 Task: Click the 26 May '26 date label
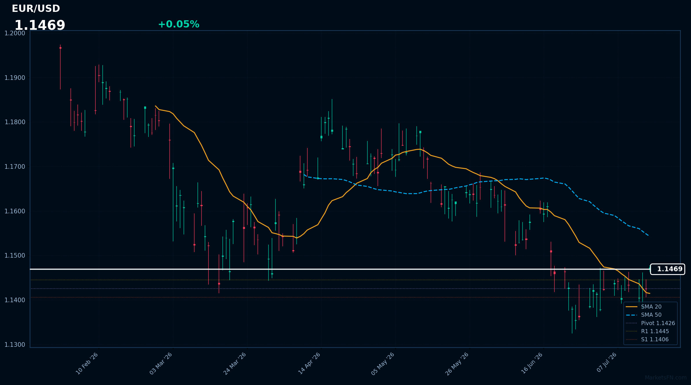(457, 364)
